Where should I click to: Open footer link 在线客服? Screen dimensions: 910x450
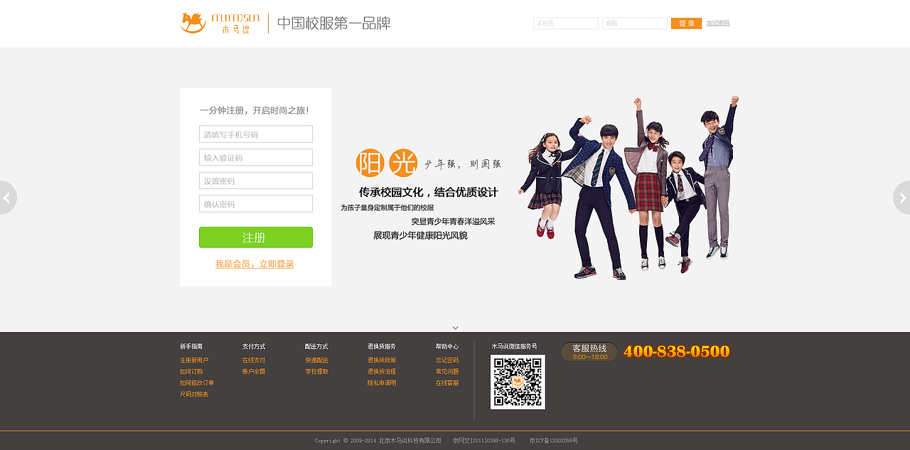pos(447,383)
